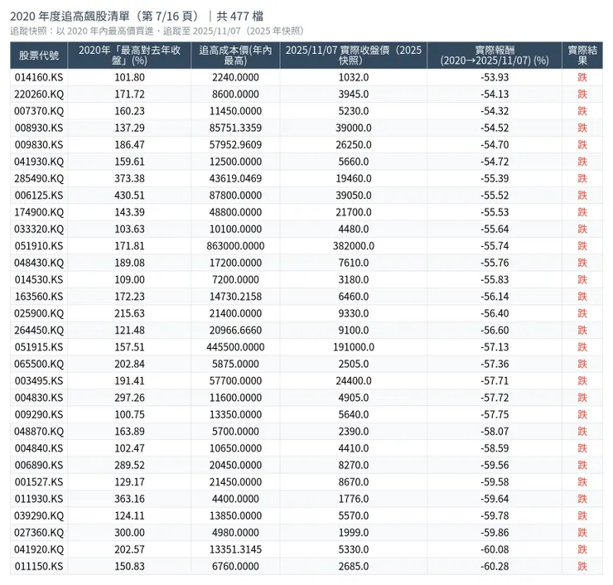Click the 1776.0 closing price cell
The width and height of the screenshot is (613, 585).
[354, 499]
